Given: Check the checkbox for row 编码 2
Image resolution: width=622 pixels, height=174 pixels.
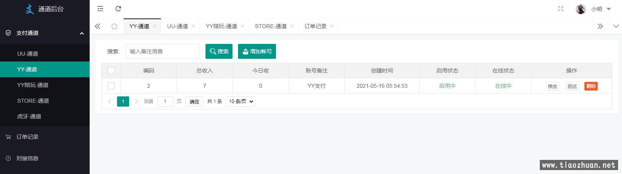Looking at the screenshot, I should (111, 86).
